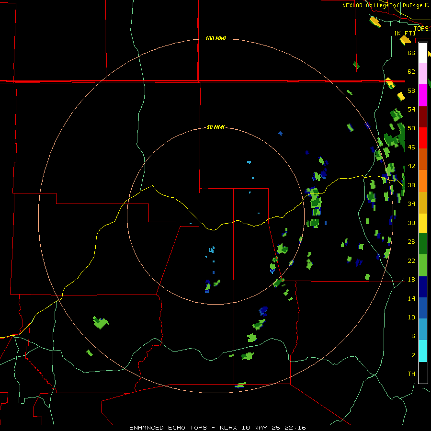Click the "K FT" units label
This screenshot has width=431, height=431.
(405, 33)
